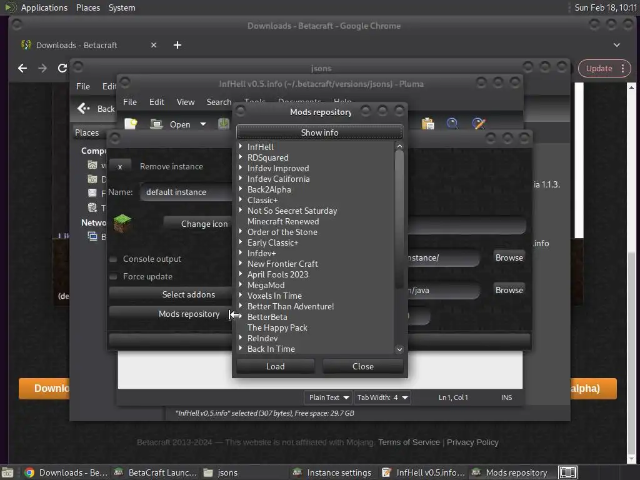Click Browse next to the java path
The image size is (640, 480).
pos(509,290)
